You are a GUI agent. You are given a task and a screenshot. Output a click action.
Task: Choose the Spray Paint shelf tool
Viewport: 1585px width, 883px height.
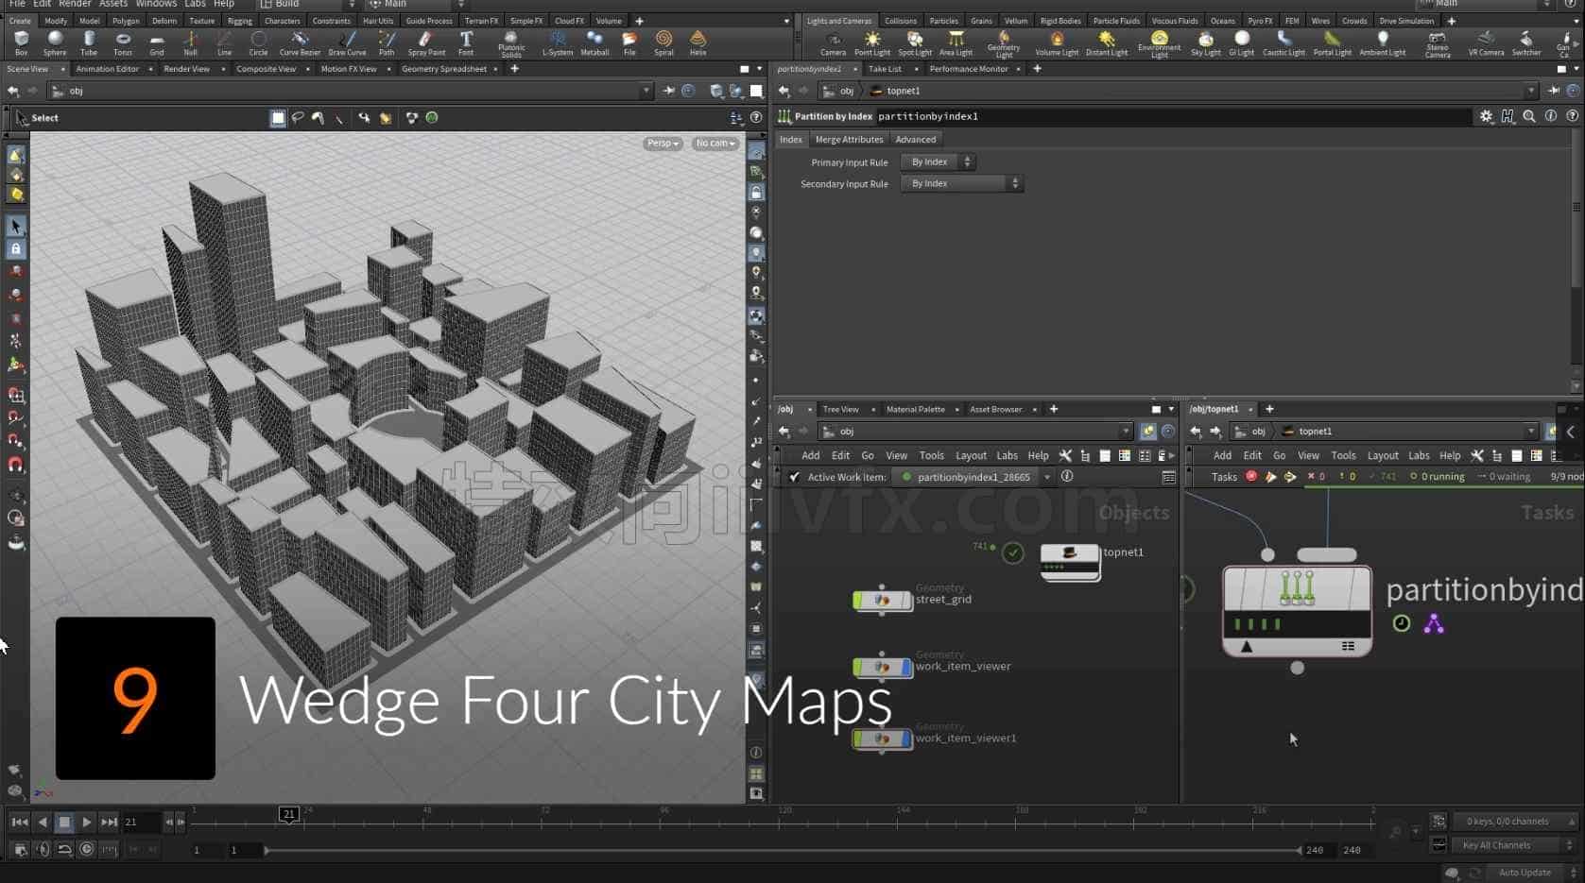click(426, 42)
